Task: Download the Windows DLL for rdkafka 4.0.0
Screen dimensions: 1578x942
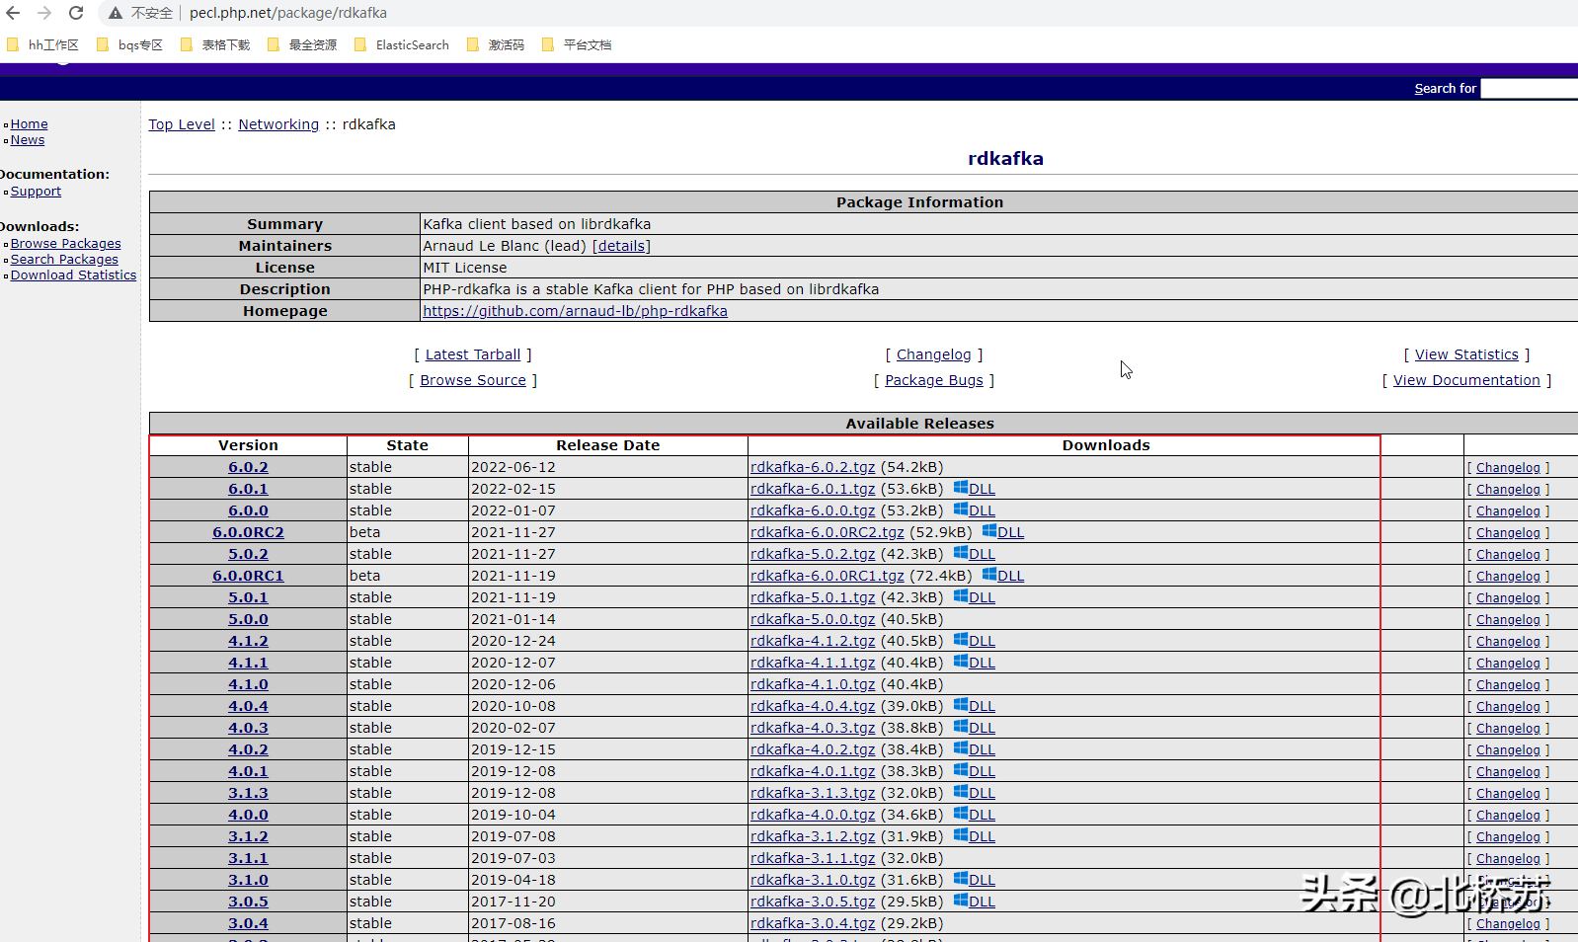Action: [975, 815]
